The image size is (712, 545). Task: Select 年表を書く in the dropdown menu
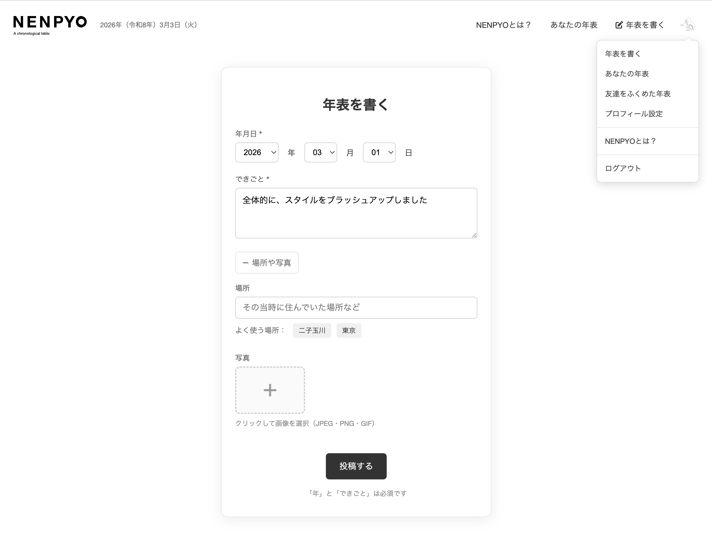622,54
